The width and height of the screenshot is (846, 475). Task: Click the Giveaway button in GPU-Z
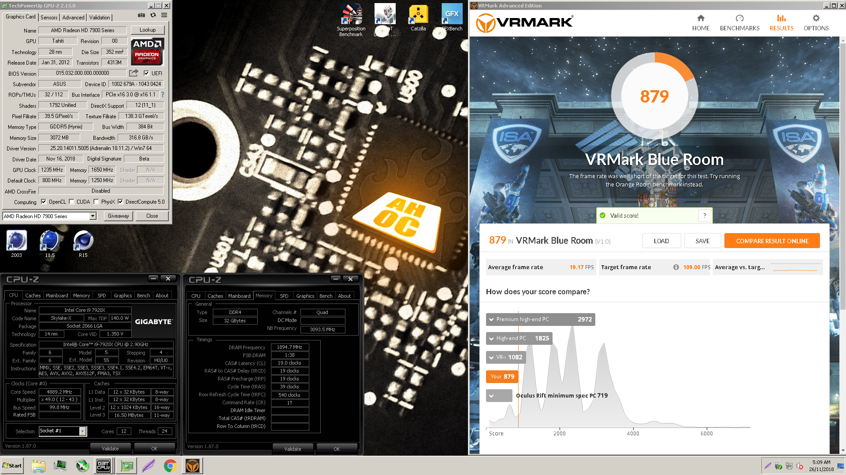(119, 216)
